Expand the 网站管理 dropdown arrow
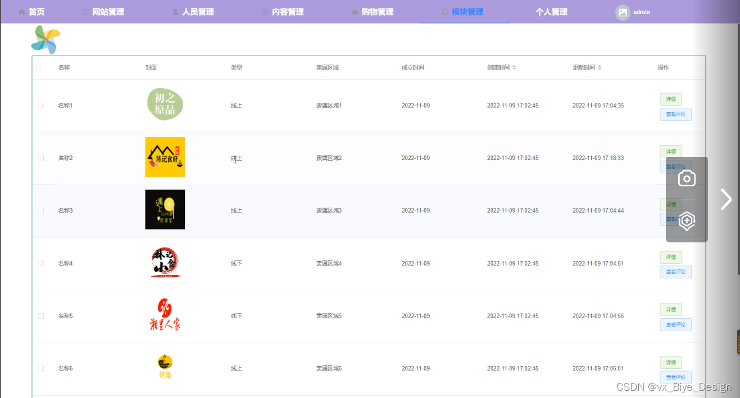740x398 pixels. (130, 12)
